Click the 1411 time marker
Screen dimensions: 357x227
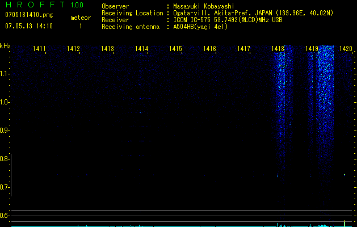click(39, 49)
